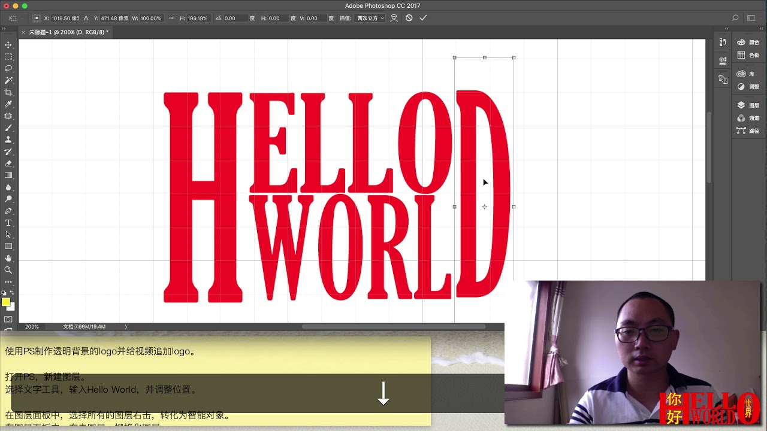Select the Magic Wand tool
767x431 pixels.
8,80
